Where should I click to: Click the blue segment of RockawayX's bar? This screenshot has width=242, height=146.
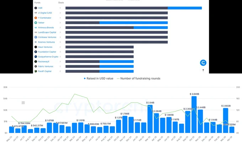(116, 62)
